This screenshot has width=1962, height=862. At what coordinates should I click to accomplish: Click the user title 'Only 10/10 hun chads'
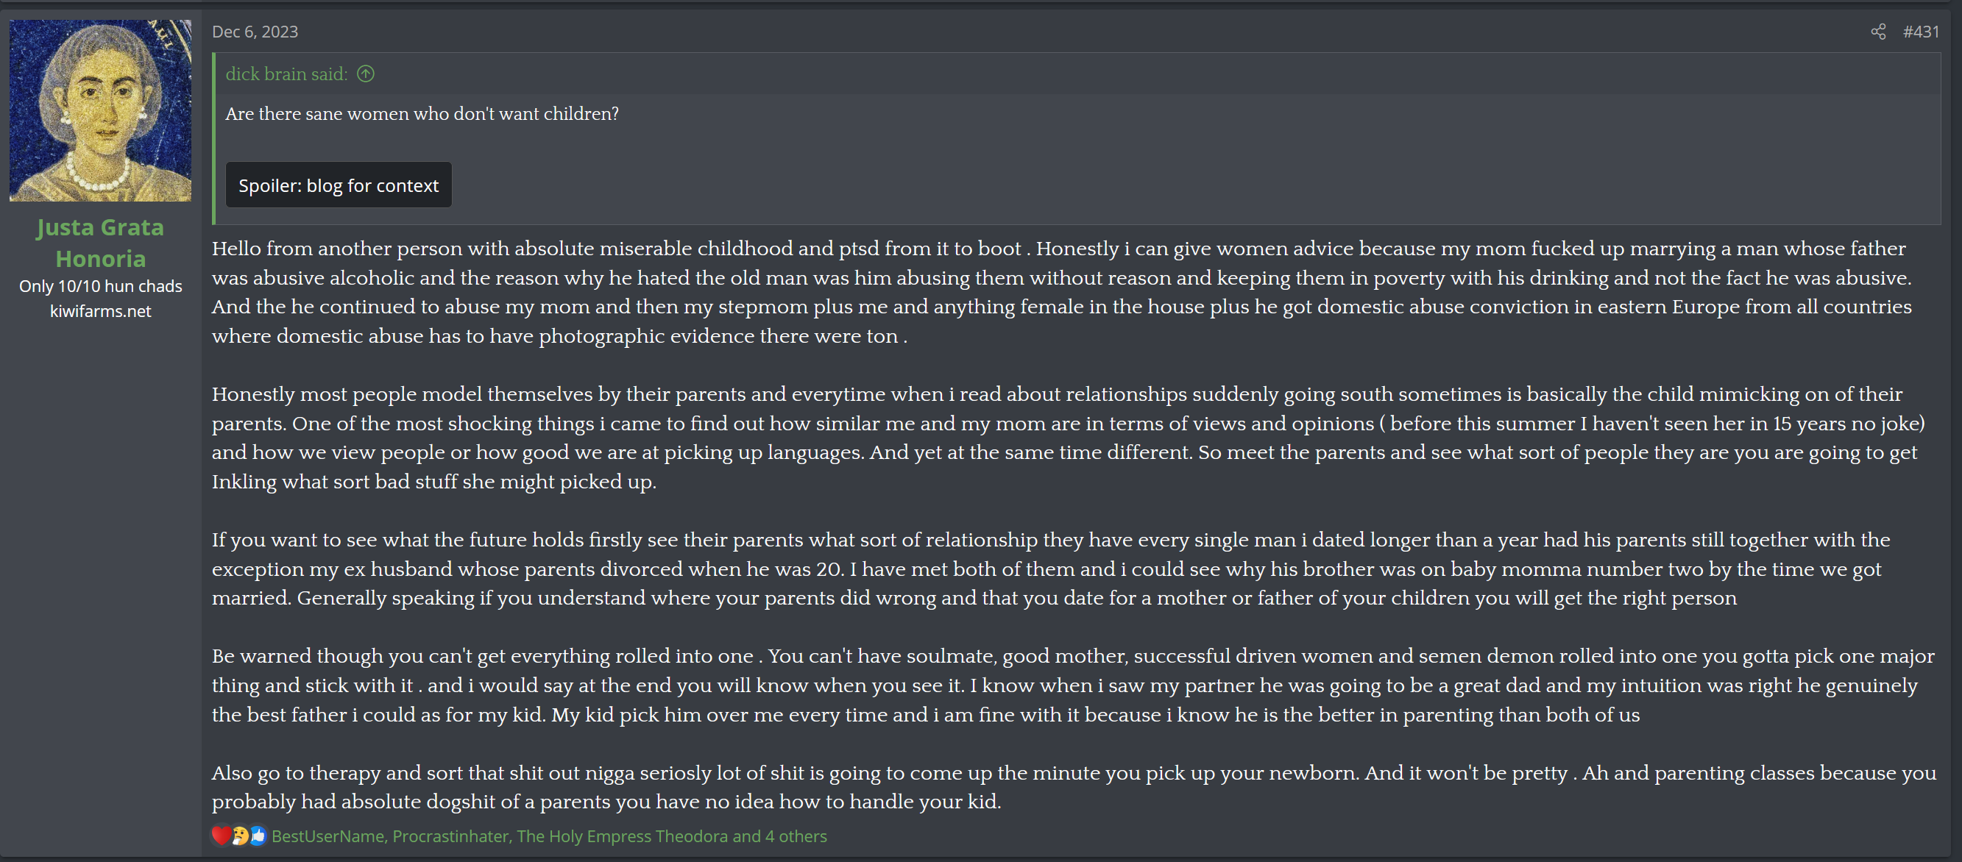click(101, 286)
